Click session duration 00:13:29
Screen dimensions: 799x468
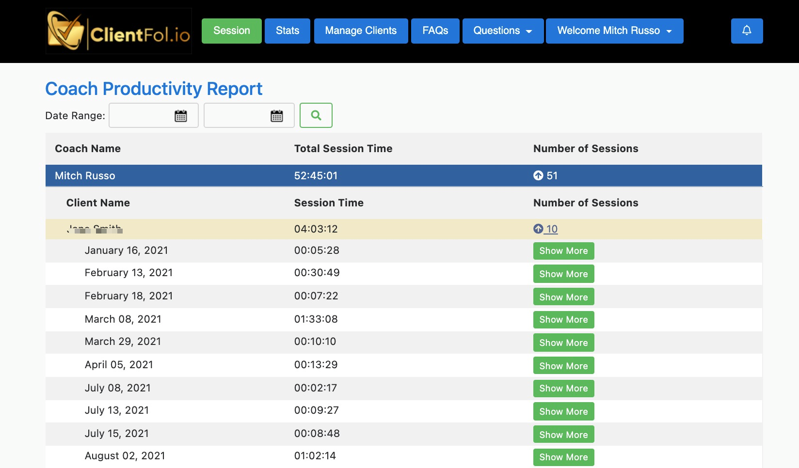316,365
